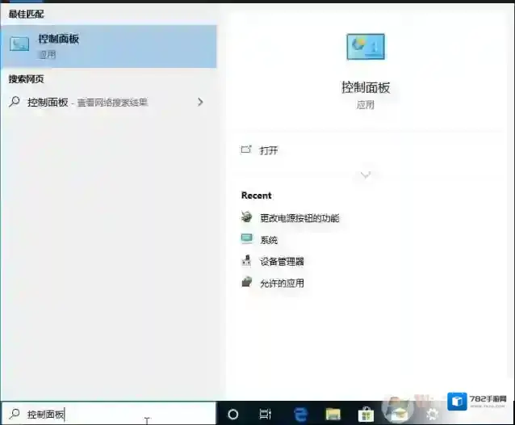Open recent item 设备管理器

point(282,262)
